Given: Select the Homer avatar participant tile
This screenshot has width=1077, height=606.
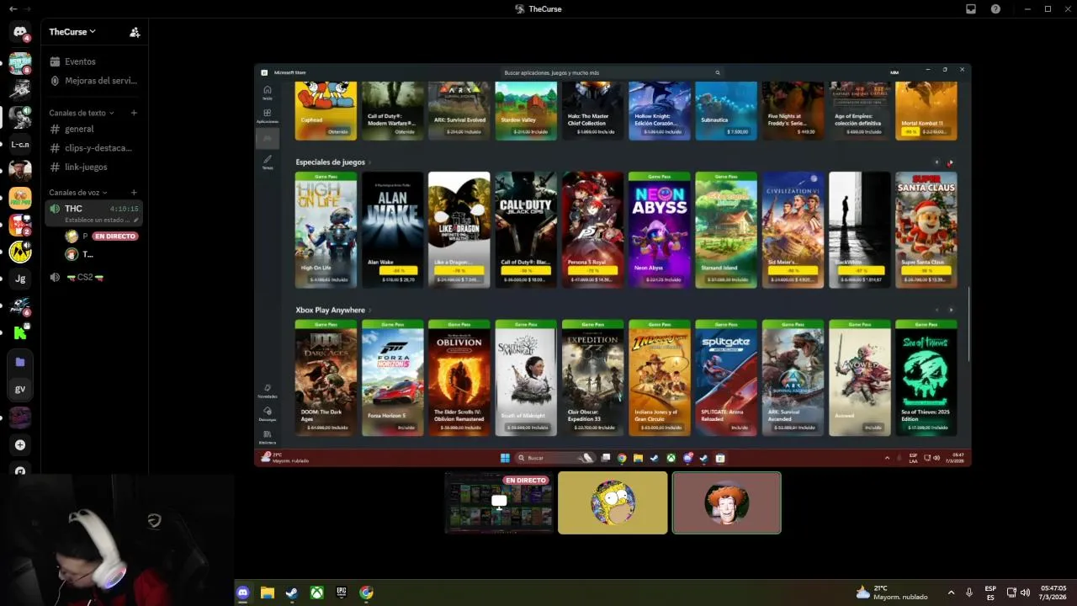Looking at the screenshot, I should point(613,502).
